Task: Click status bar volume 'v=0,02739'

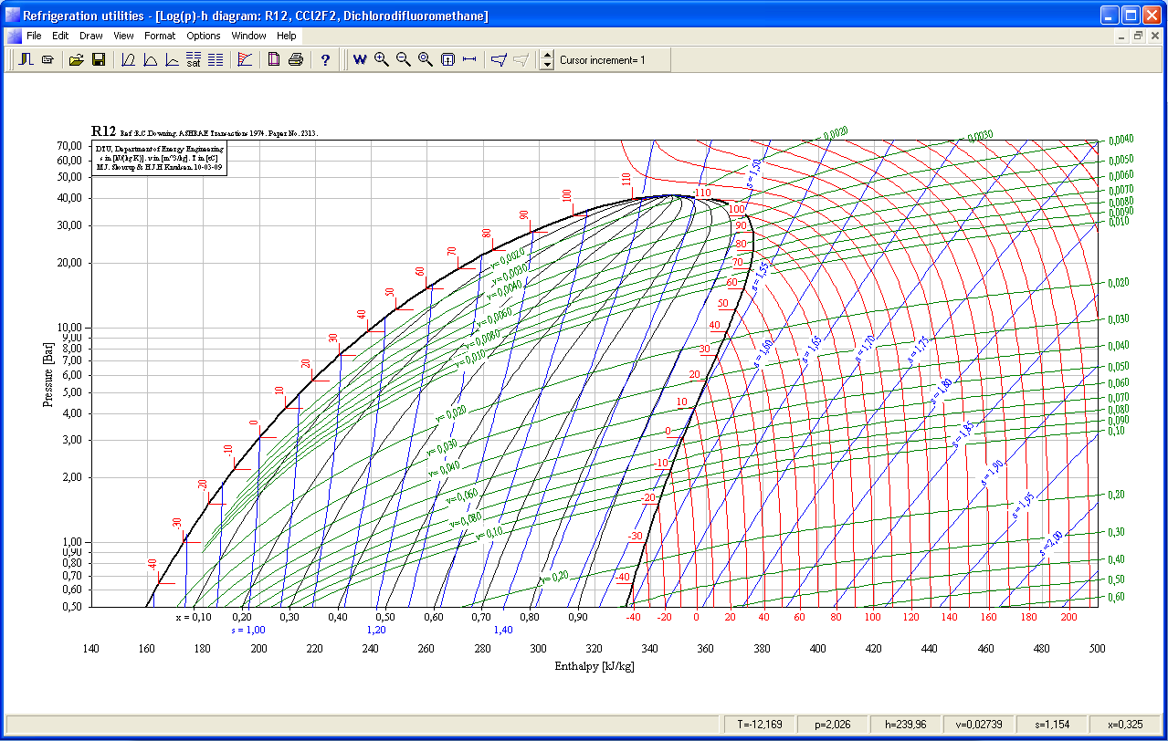Action: pyautogui.click(x=978, y=724)
